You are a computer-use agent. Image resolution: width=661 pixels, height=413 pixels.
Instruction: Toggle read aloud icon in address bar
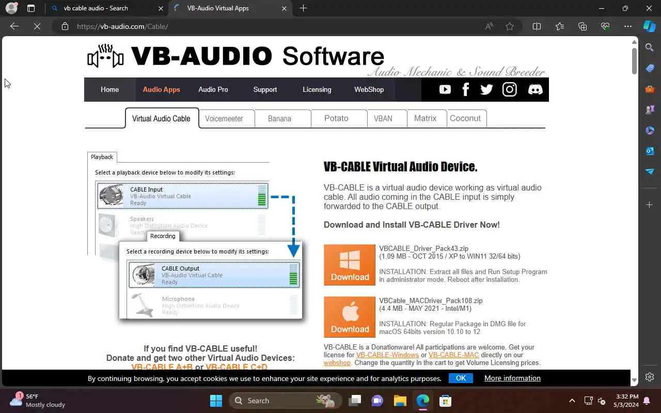489,26
